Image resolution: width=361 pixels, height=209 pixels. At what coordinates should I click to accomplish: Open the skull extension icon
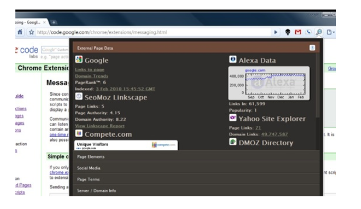pos(287,32)
